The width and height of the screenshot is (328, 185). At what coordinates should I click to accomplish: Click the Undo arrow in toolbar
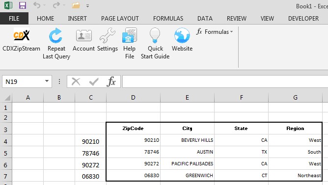[37, 5]
